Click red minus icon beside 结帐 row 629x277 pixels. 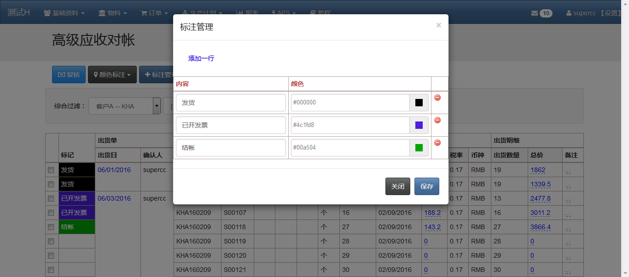click(437, 143)
